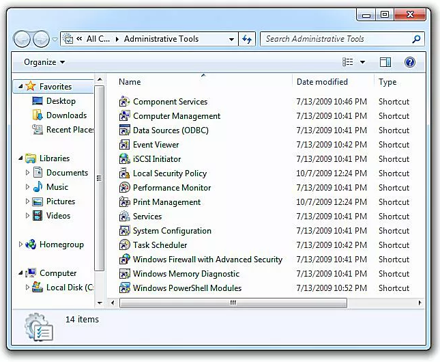The image size is (440, 362).
Task: Click the 10/7/2009 12:24 PM date for Print Management
Action: [332, 201]
